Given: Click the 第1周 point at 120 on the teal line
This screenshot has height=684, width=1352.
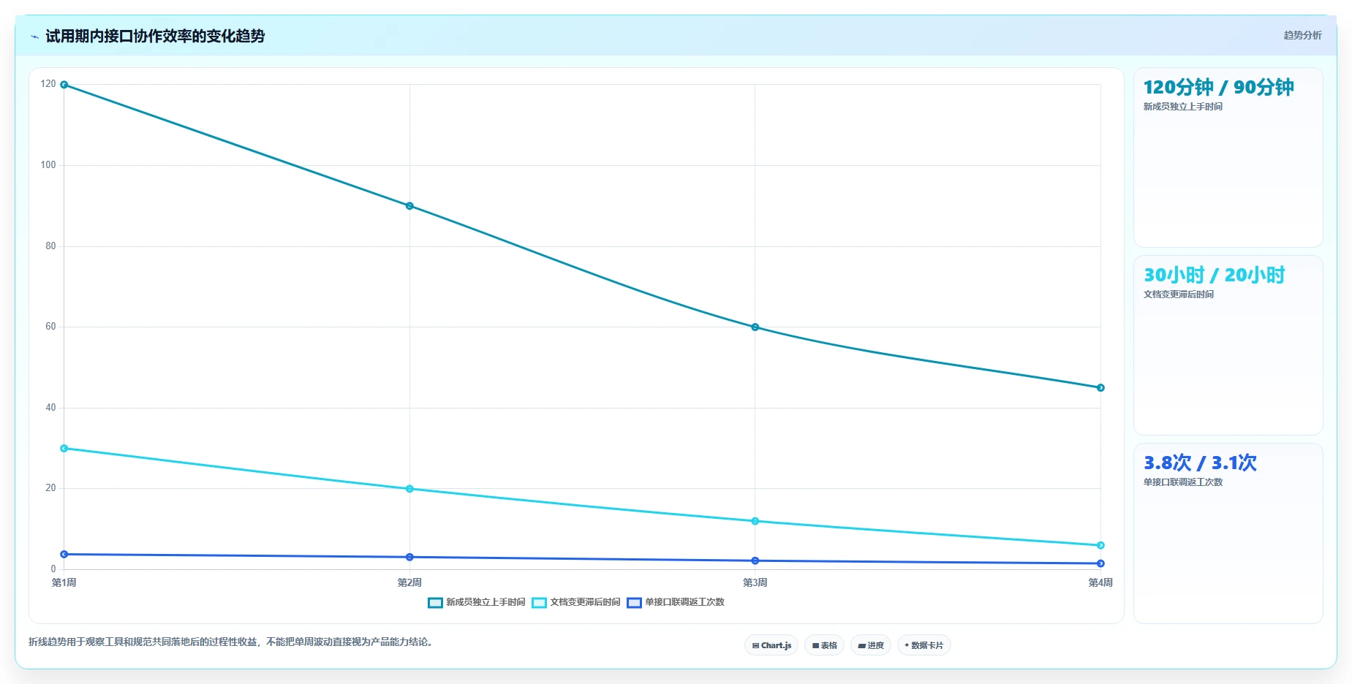Looking at the screenshot, I should coord(64,85).
